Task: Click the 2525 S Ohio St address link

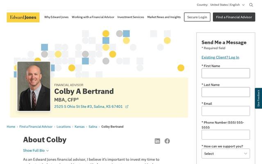Action: [88, 107]
